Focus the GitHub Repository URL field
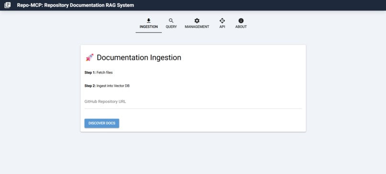Viewport: 386px width, 174px height. [x=193, y=102]
